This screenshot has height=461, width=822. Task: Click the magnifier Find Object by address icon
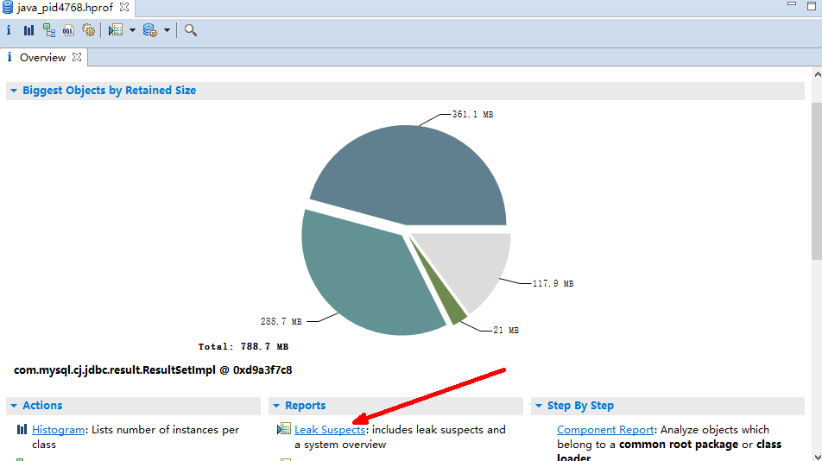pyautogui.click(x=191, y=30)
